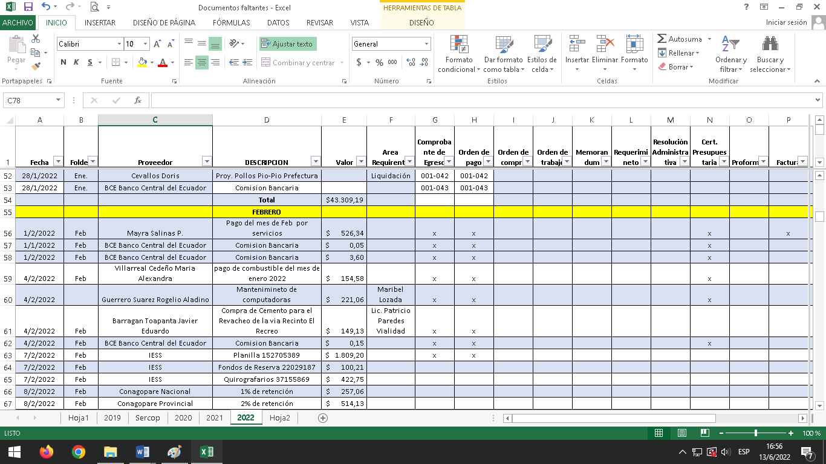826x464 pixels.
Task: Click the Format Painter brush icon
Action: pyautogui.click(x=36, y=66)
